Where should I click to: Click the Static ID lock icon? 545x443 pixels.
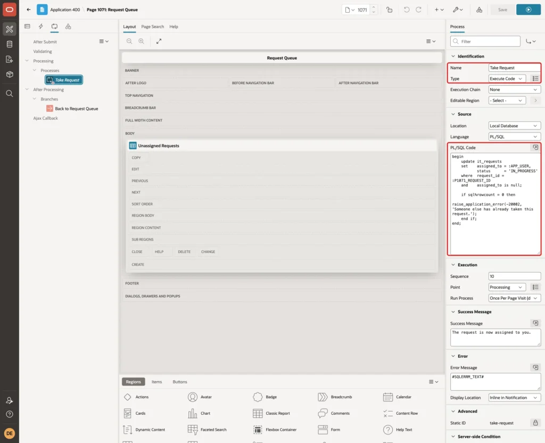click(x=535, y=423)
